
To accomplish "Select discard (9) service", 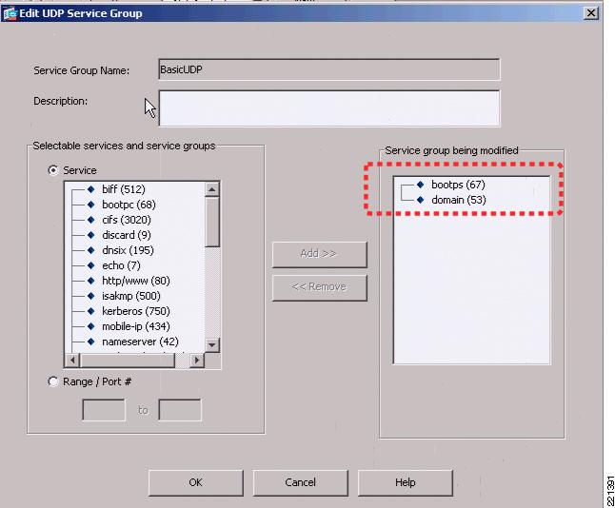I will tap(127, 235).
